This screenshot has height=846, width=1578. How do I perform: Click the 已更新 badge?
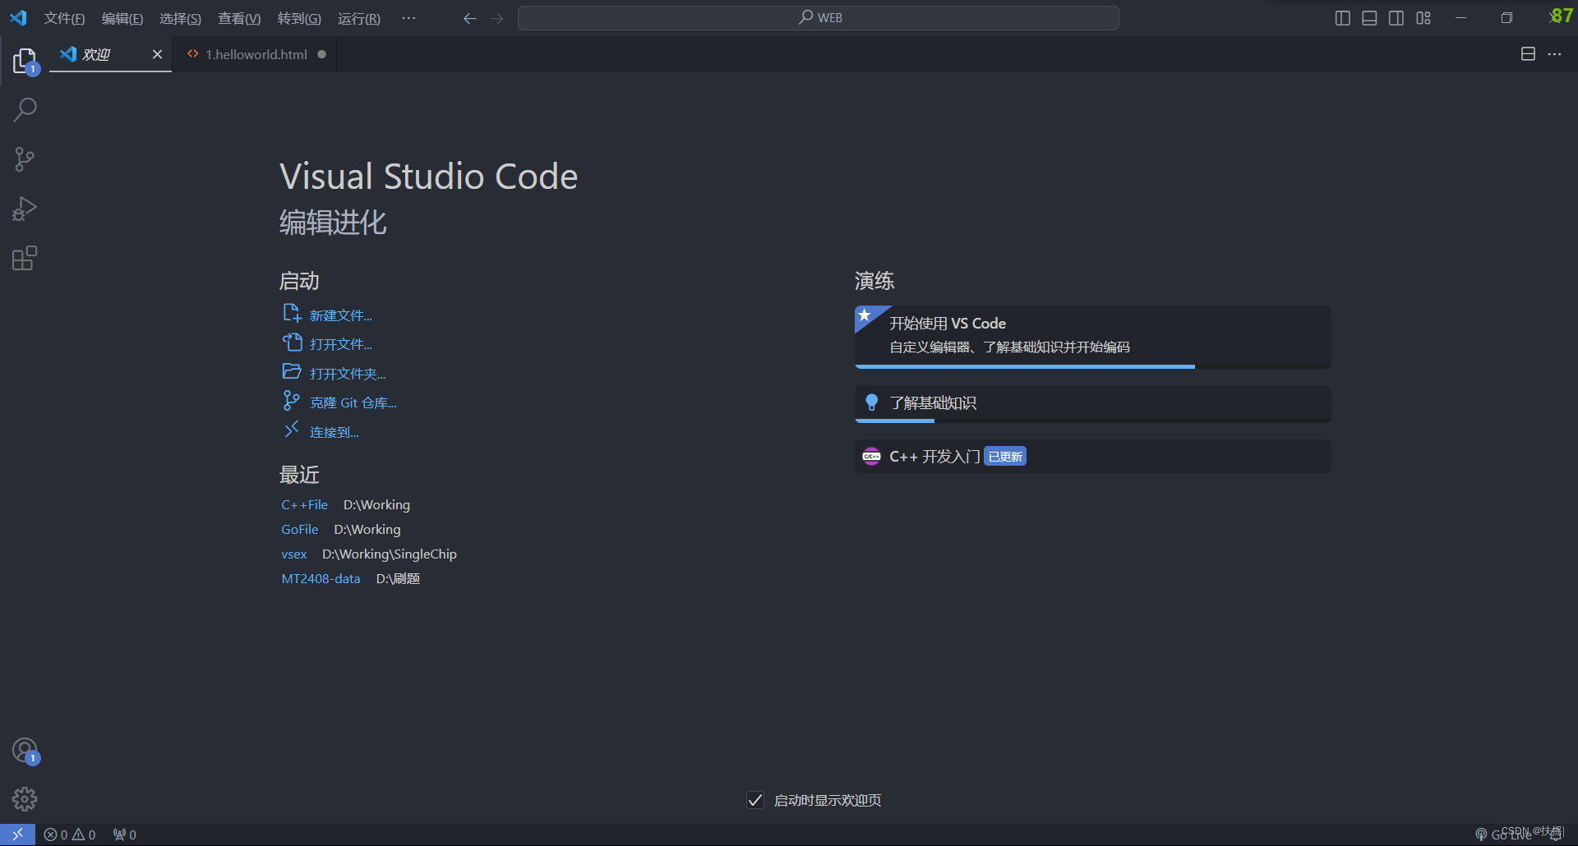point(1005,457)
